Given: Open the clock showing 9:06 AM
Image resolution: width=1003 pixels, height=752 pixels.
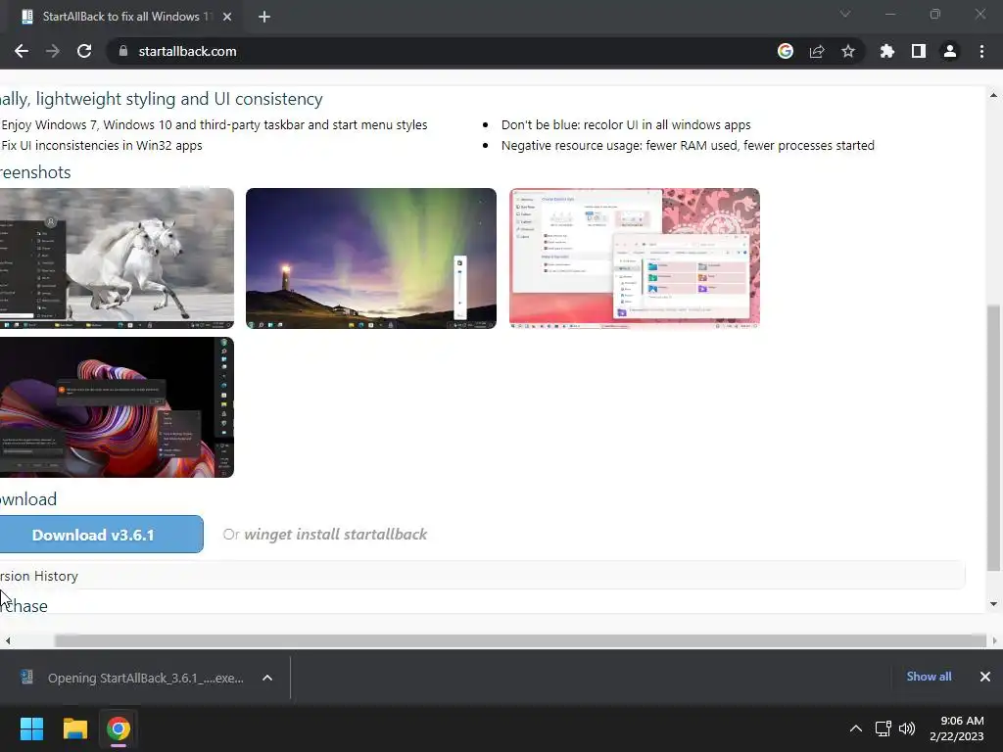Looking at the screenshot, I should click(957, 728).
